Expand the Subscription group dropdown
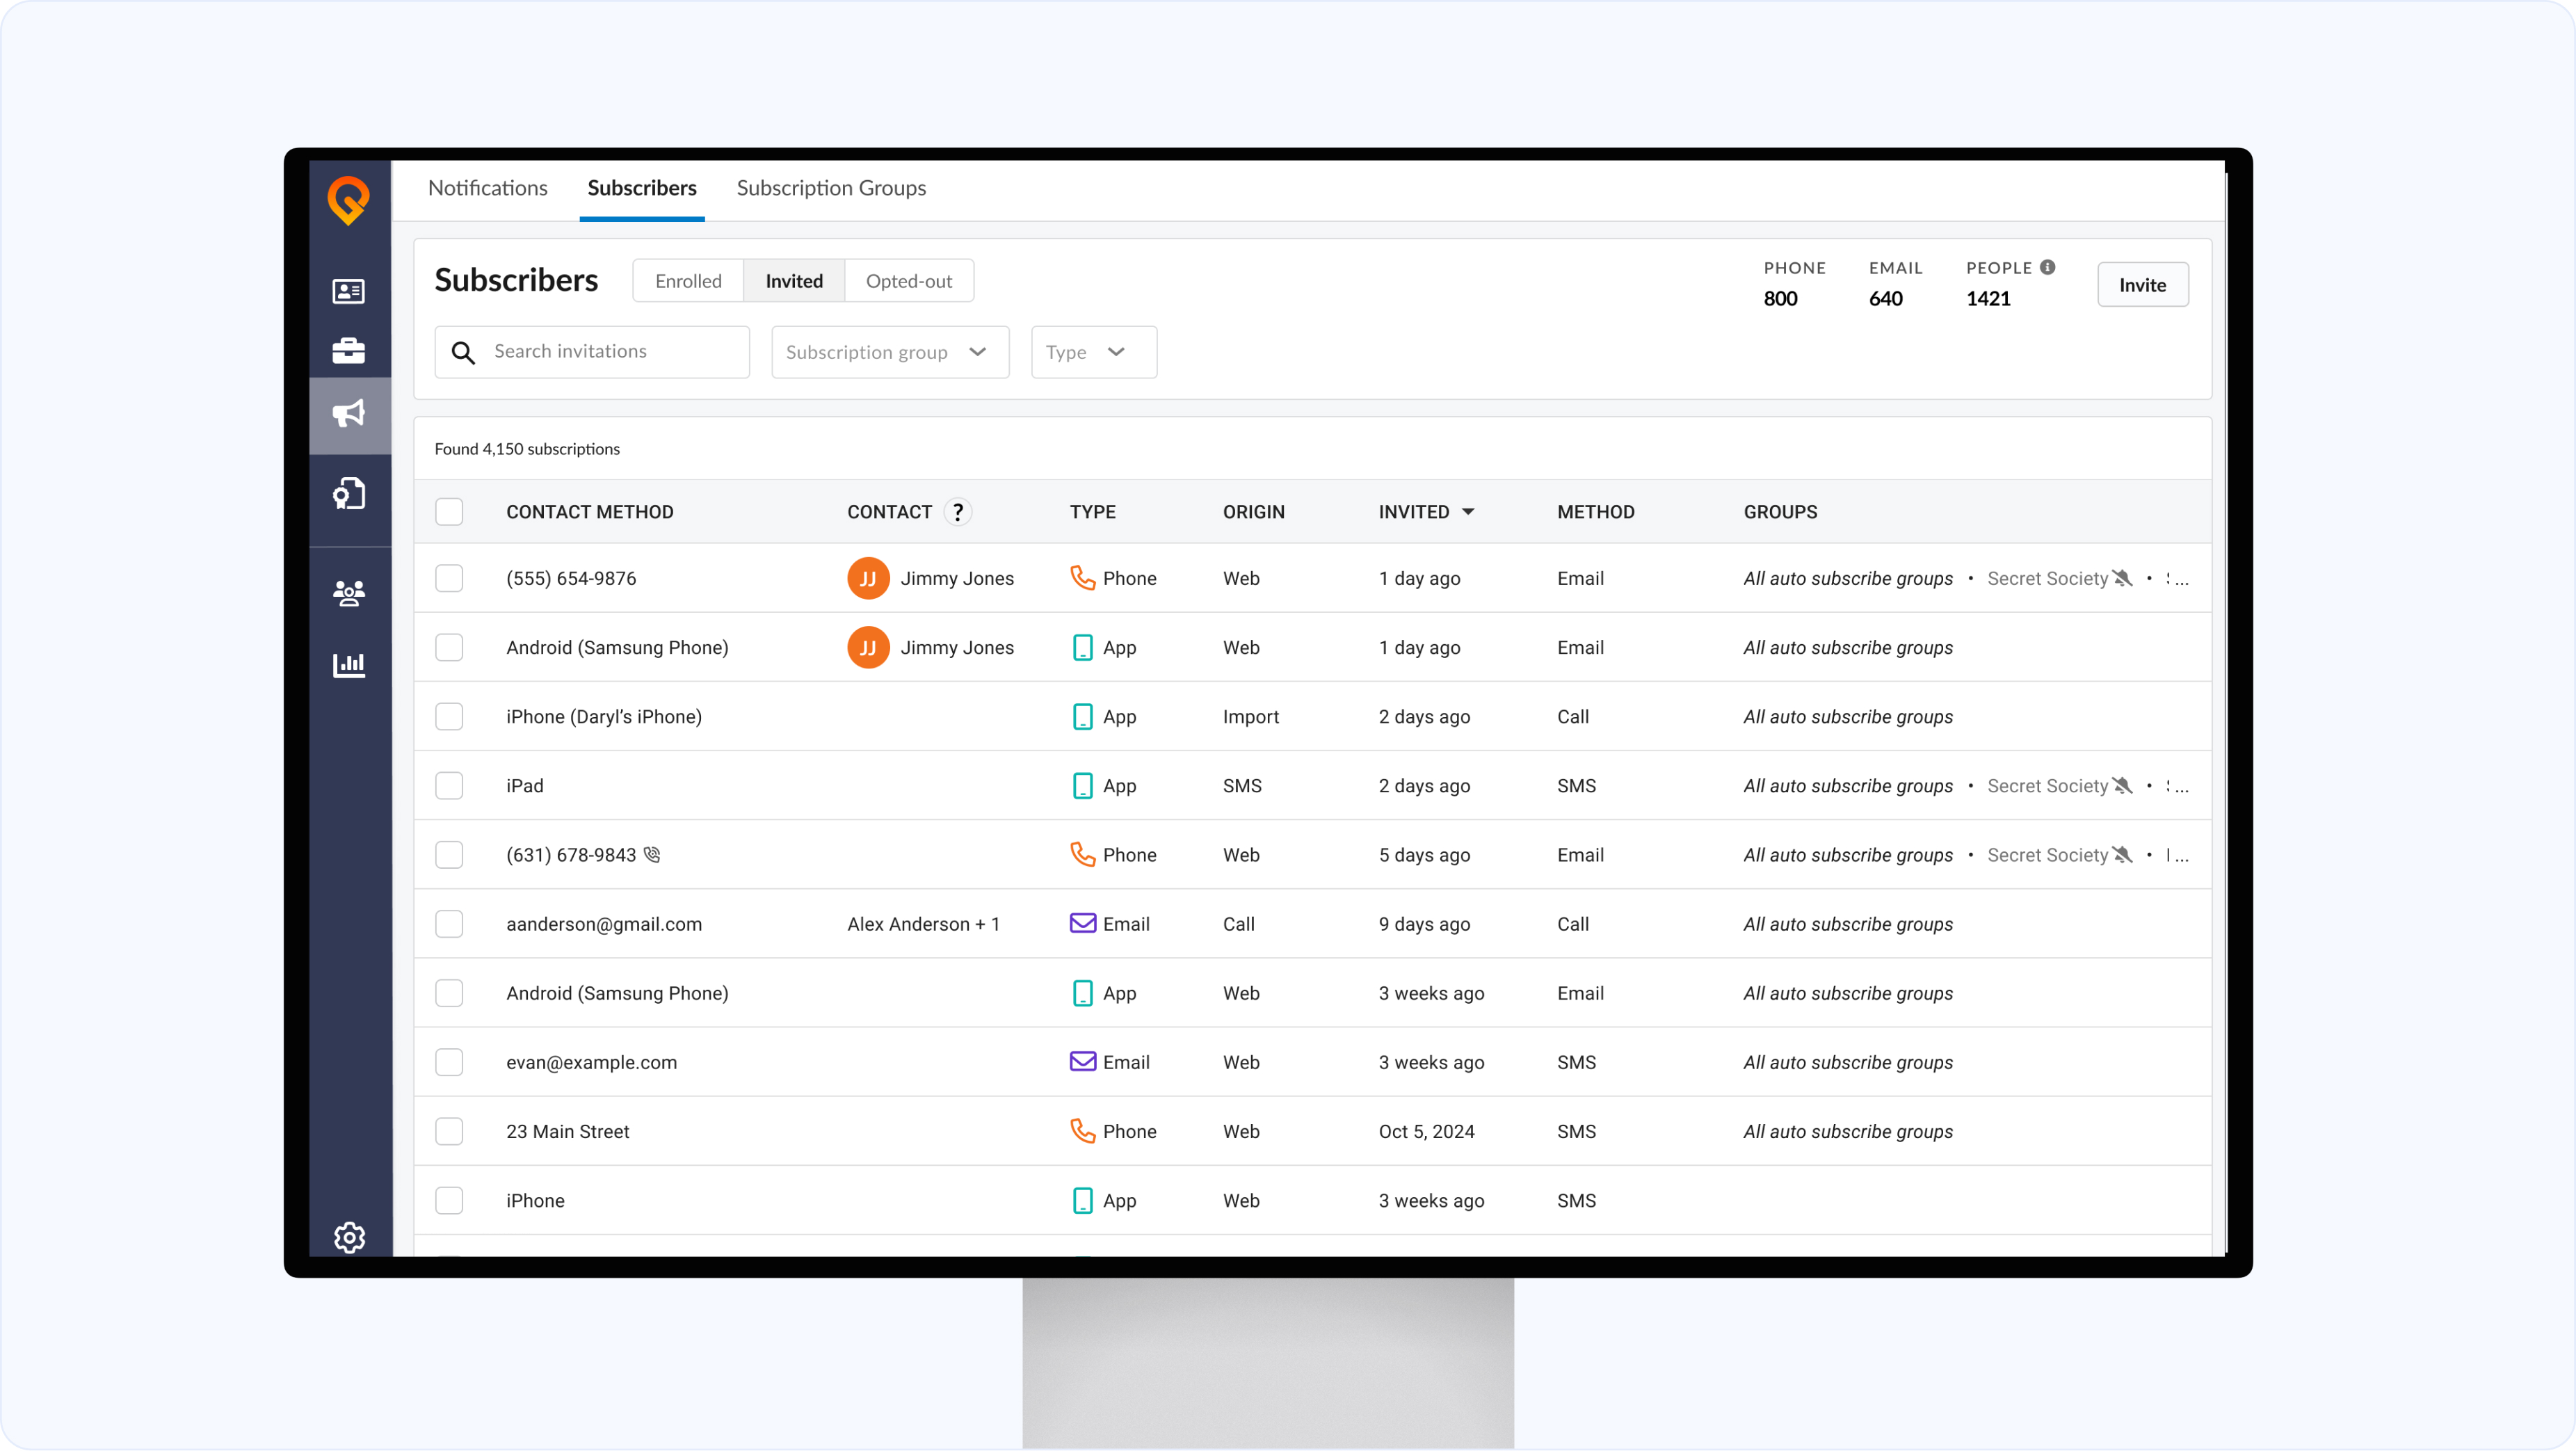The height and width of the screenshot is (1451, 2576). pyautogui.click(x=889, y=352)
